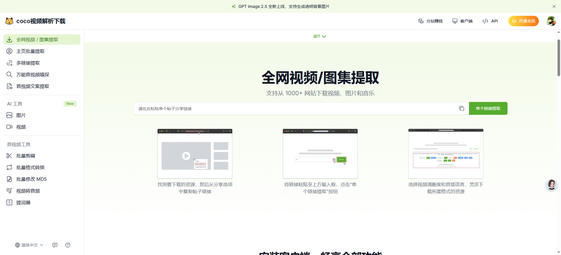This screenshot has width=561, height=255.
Task: Open the copy post link tutorial thumbnail
Action: [x=195, y=154]
